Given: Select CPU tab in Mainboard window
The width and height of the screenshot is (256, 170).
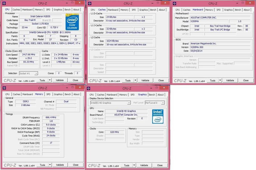Looking at the screenshot, I should (x=178, y=10).
